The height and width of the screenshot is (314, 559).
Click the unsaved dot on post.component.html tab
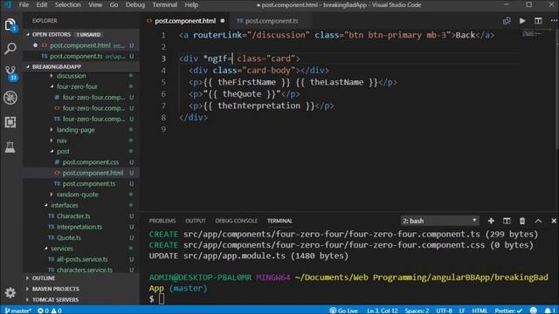[223, 21]
